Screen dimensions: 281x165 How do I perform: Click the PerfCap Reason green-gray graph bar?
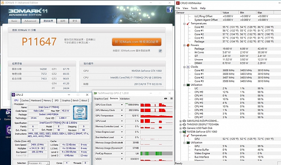pyautogui.click(x=156, y=153)
